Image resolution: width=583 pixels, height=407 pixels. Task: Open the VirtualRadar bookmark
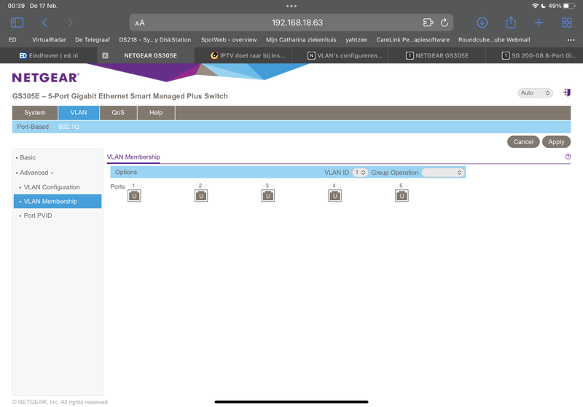point(49,40)
